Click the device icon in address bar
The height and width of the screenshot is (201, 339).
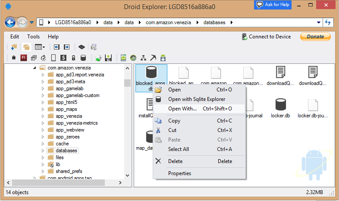click(x=41, y=22)
